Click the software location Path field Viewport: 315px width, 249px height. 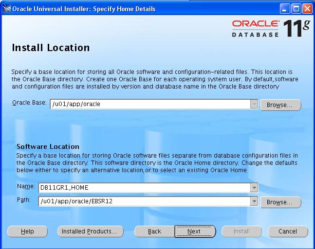[144, 201]
